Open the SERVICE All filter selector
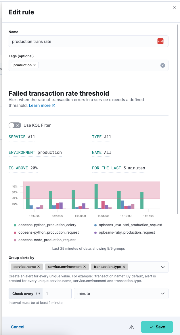This screenshot has height=335, width=180. click(22, 137)
